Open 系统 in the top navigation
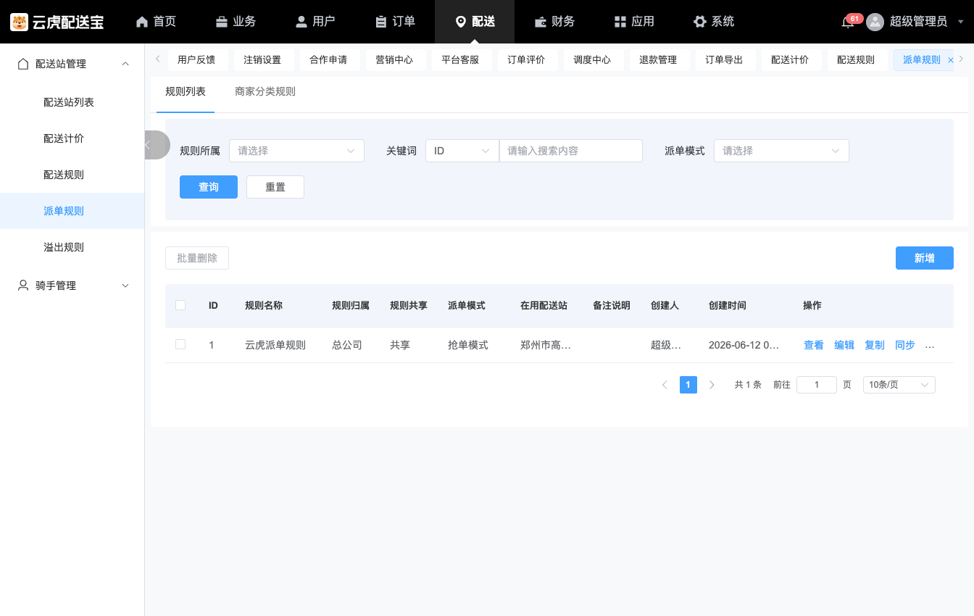 coord(714,22)
